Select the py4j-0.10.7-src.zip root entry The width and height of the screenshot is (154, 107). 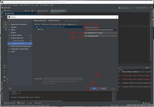pyautogui.click(x=100, y=33)
